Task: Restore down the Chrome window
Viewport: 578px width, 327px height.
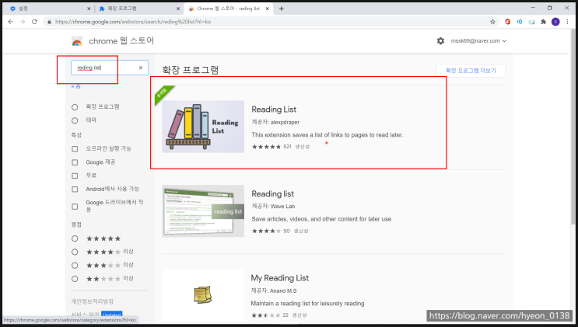Action: click(550, 8)
